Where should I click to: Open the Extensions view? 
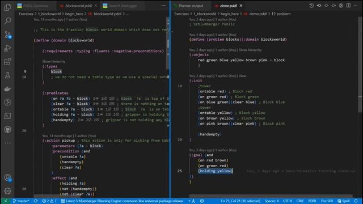(7, 62)
